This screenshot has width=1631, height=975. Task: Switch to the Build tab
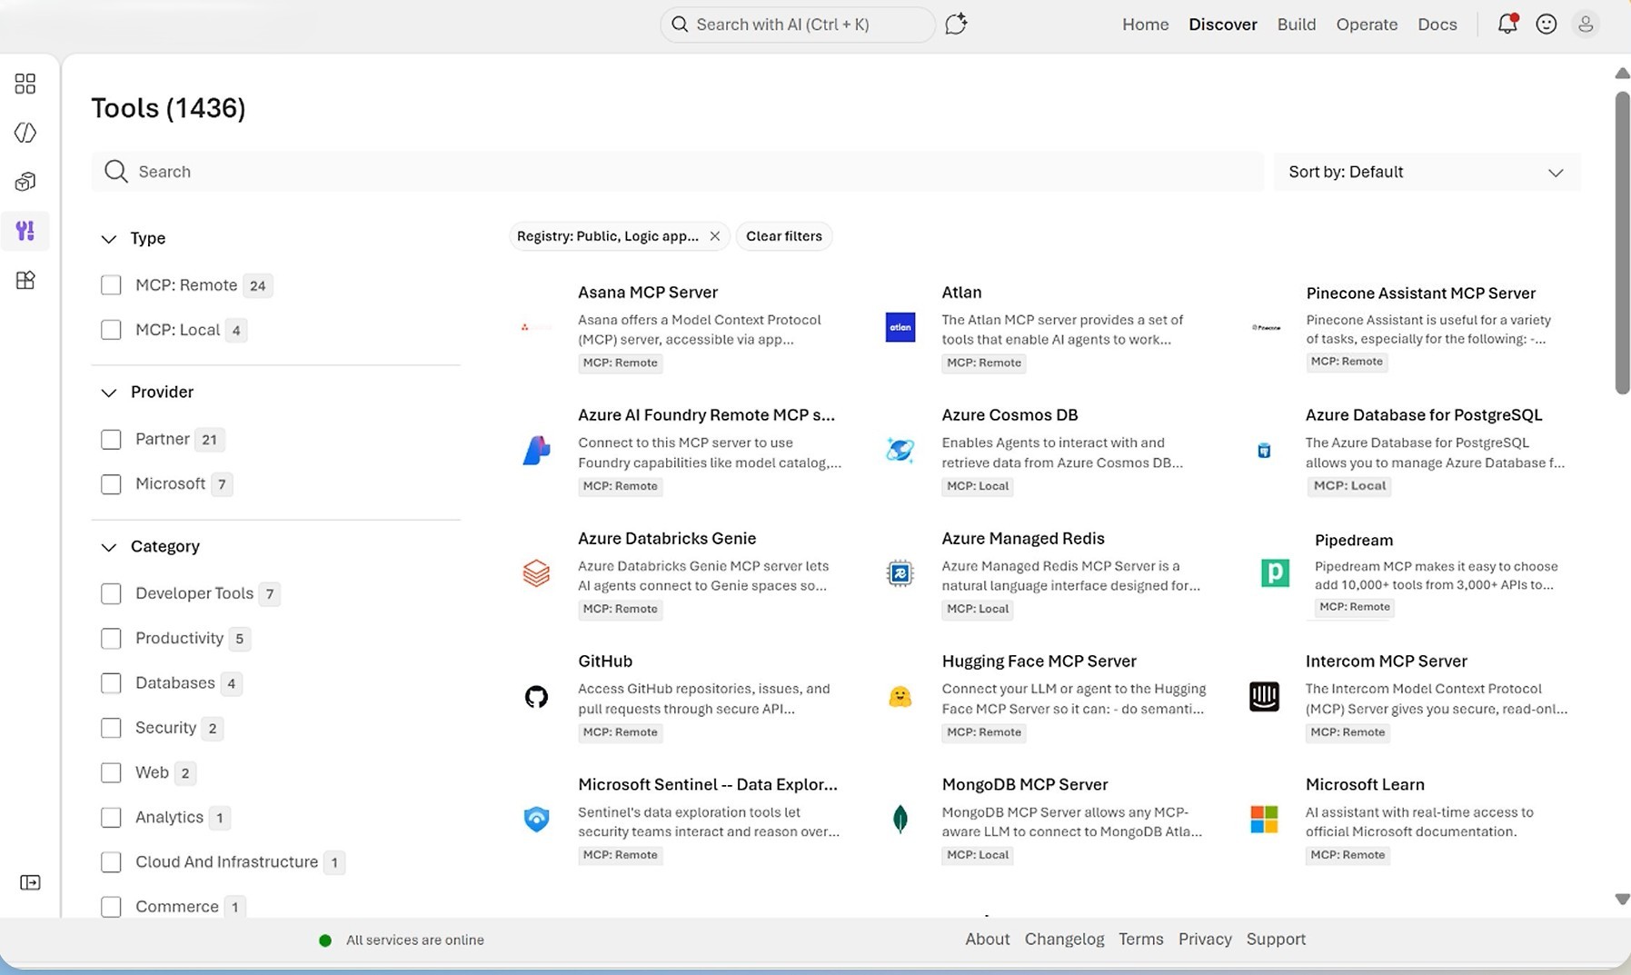point(1297,25)
